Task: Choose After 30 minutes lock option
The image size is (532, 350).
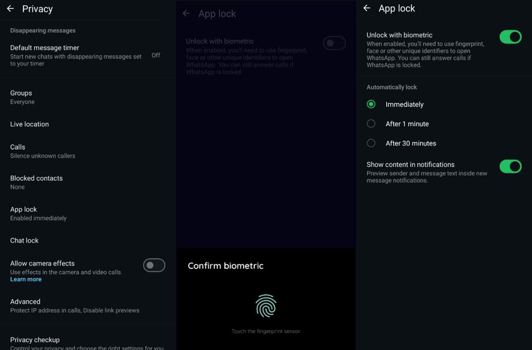Action: (x=371, y=143)
